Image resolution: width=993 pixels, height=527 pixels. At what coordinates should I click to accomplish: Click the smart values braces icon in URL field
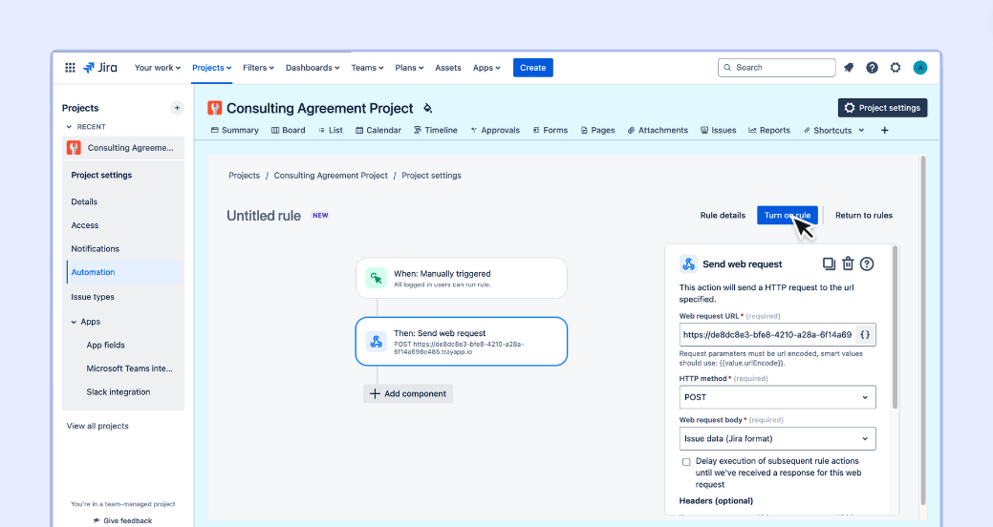pyautogui.click(x=865, y=335)
